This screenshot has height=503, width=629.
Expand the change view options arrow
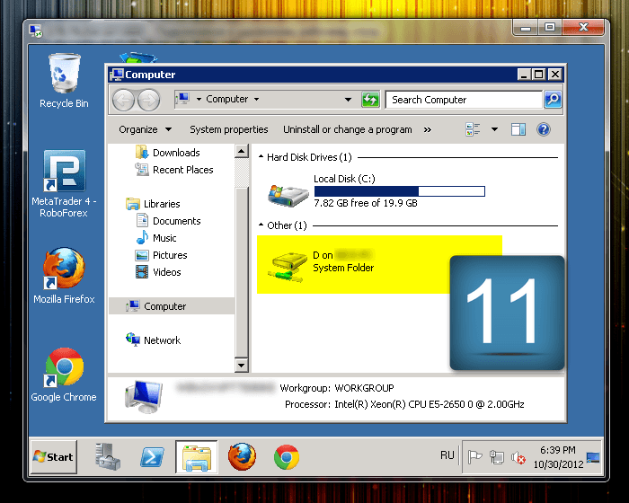(x=494, y=129)
